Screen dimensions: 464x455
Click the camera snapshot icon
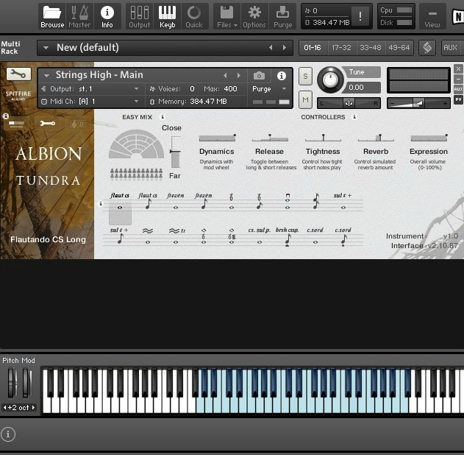coord(259,76)
